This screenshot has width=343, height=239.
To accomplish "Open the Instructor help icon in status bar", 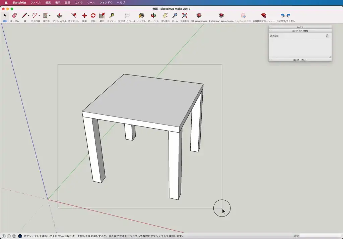I will (20, 236).
